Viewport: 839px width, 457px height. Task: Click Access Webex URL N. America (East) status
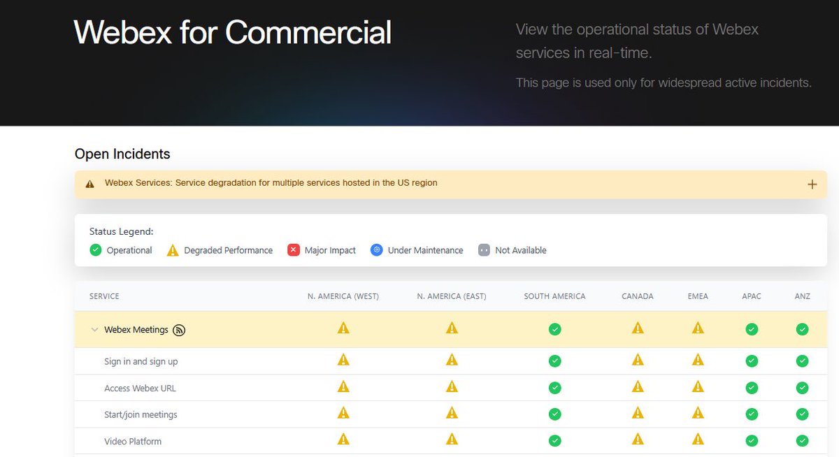click(452, 386)
